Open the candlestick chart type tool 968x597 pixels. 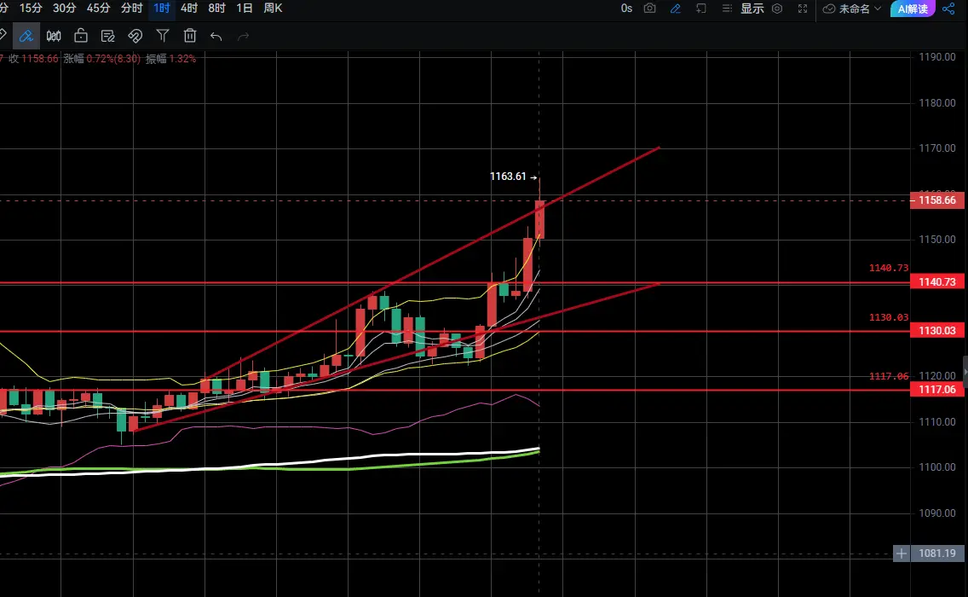tap(54, 36)
